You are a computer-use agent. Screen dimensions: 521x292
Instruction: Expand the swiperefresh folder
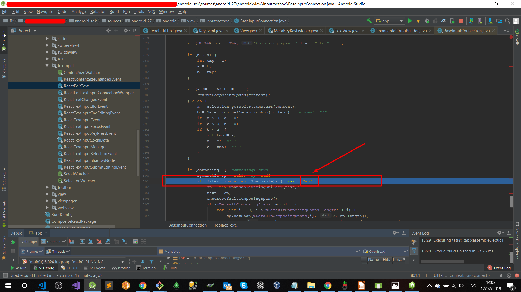47,45
